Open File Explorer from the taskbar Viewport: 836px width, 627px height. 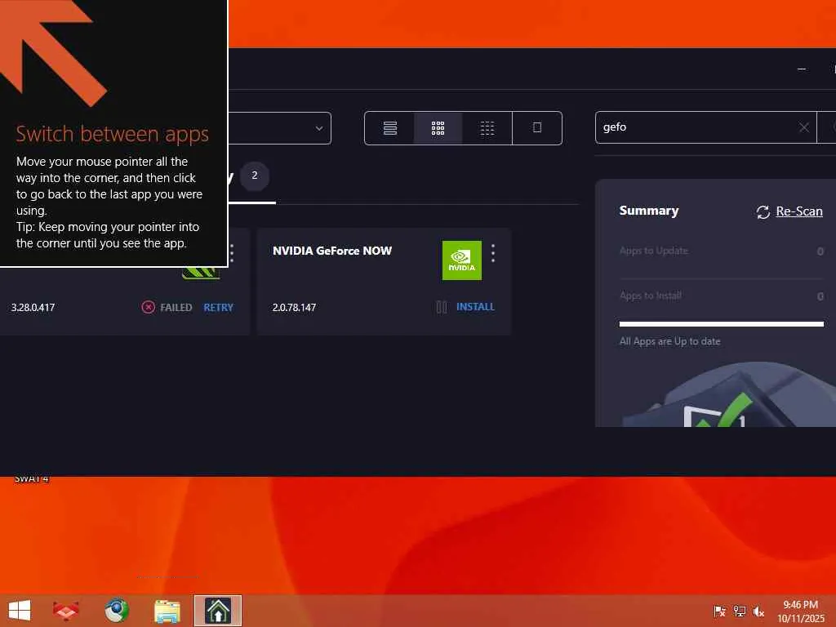click(x=167, y=611)
